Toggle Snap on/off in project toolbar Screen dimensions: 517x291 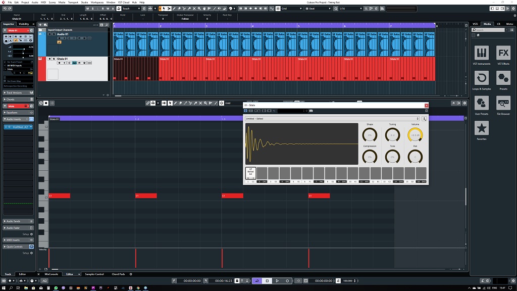pos(278,9)
